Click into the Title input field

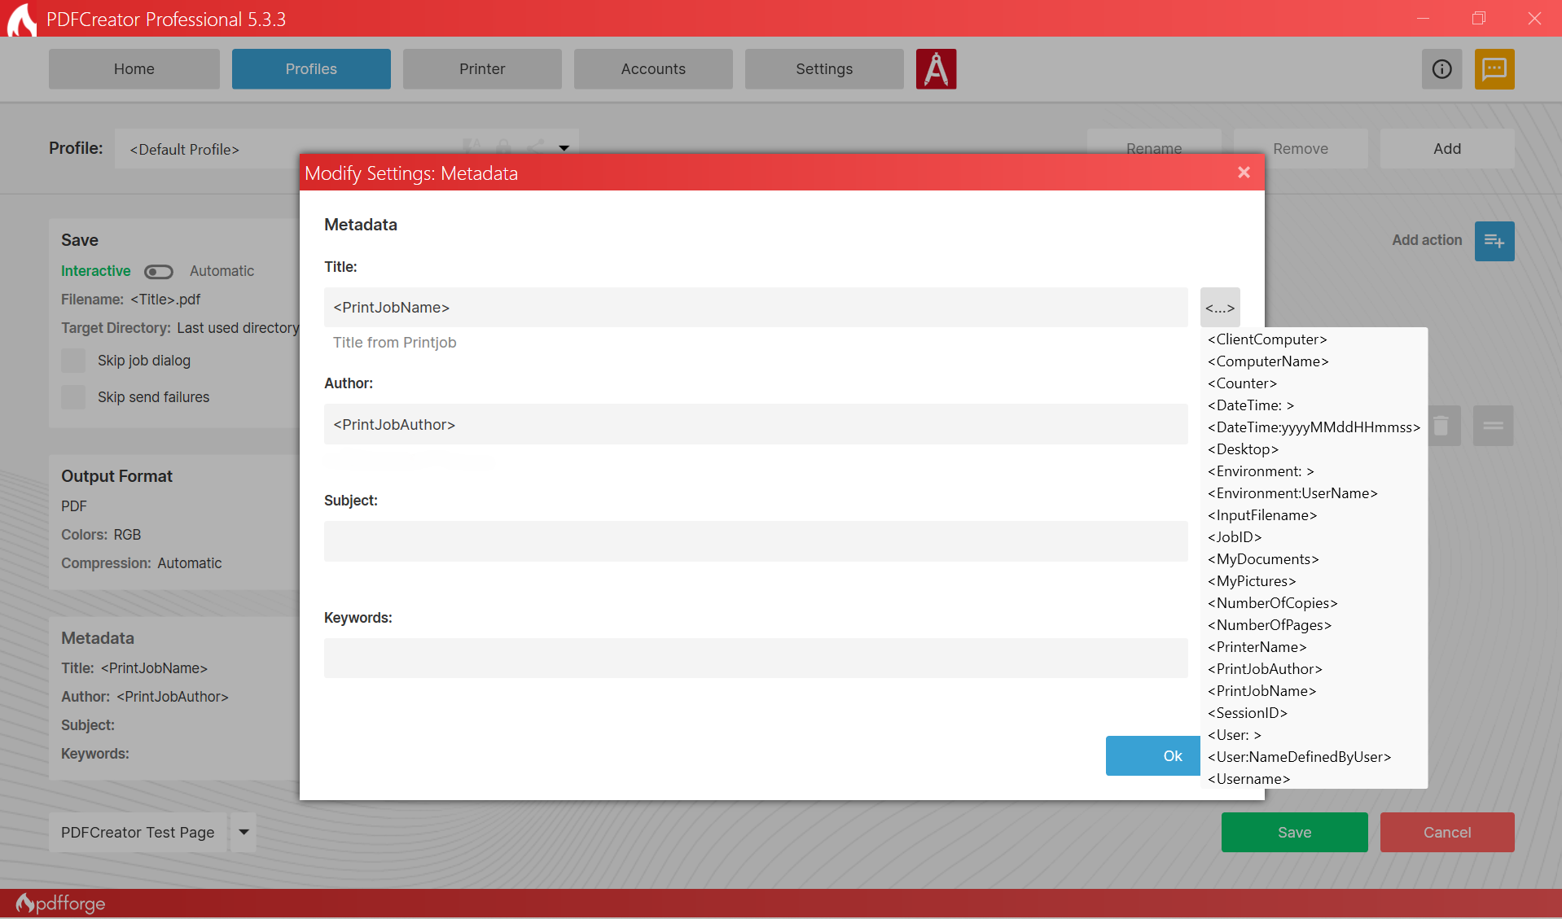(756, 308)
